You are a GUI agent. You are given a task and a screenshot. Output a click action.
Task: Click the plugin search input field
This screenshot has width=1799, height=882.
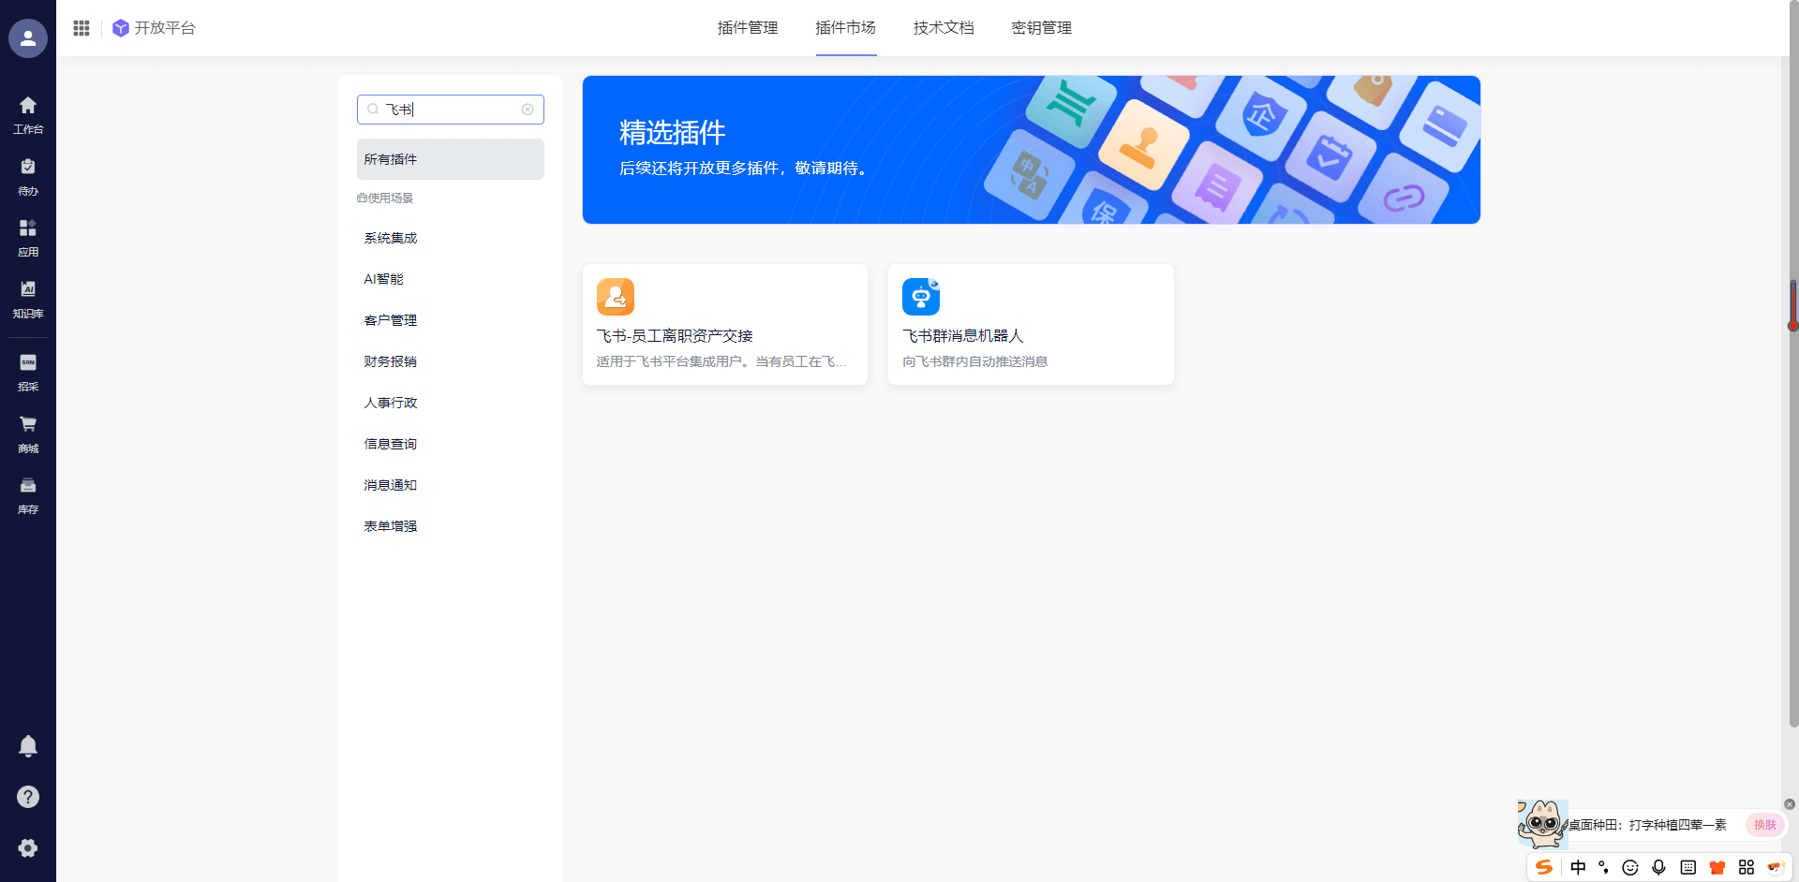coord(450,110)
